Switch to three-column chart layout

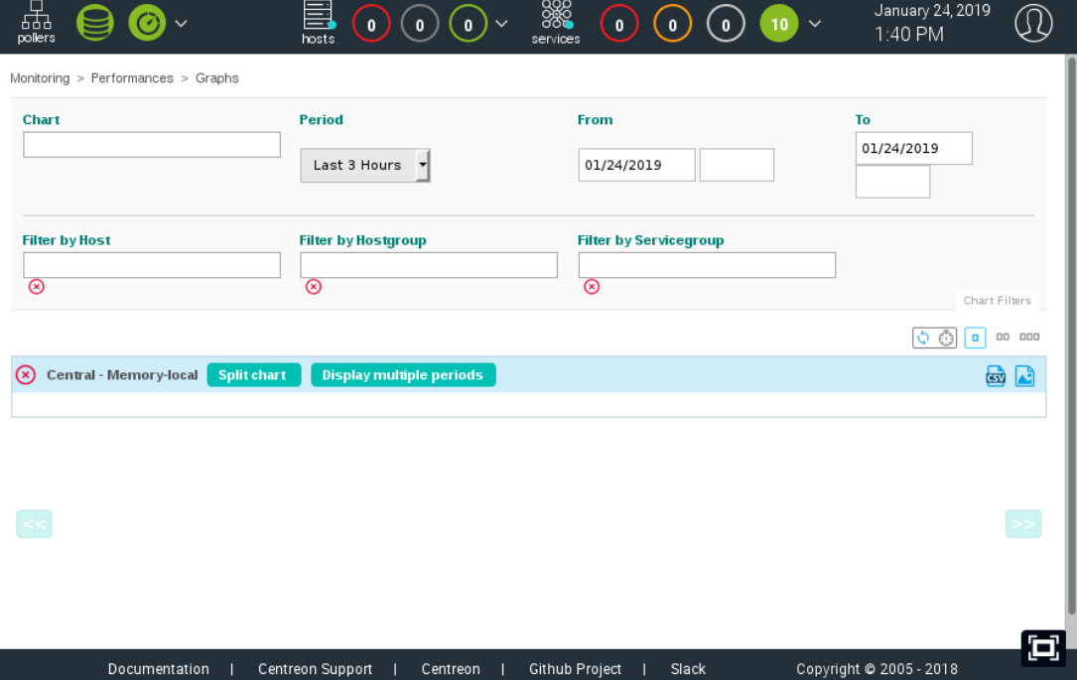[x=1029, y=338]
